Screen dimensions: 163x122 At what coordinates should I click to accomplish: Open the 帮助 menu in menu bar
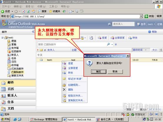[x=65, y=6]
